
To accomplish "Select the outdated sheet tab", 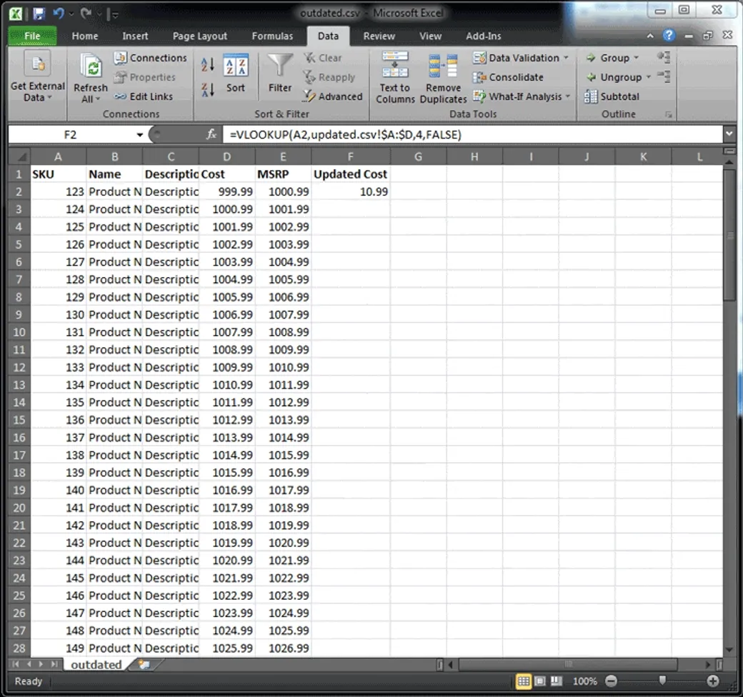I will (x=96, y=664).
